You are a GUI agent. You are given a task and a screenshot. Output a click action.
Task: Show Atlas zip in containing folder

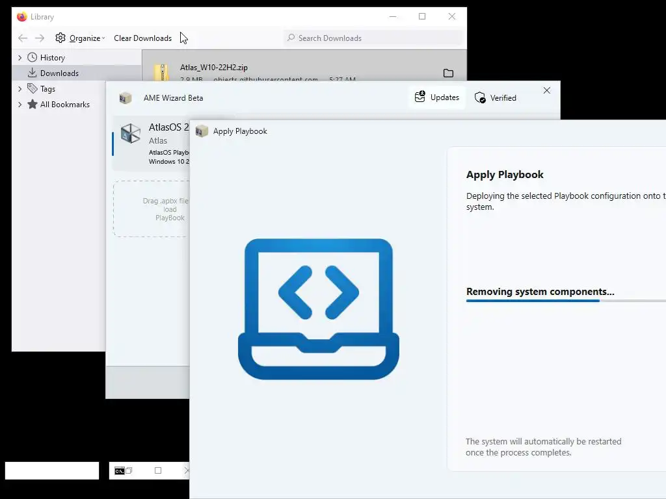point(448,73)
